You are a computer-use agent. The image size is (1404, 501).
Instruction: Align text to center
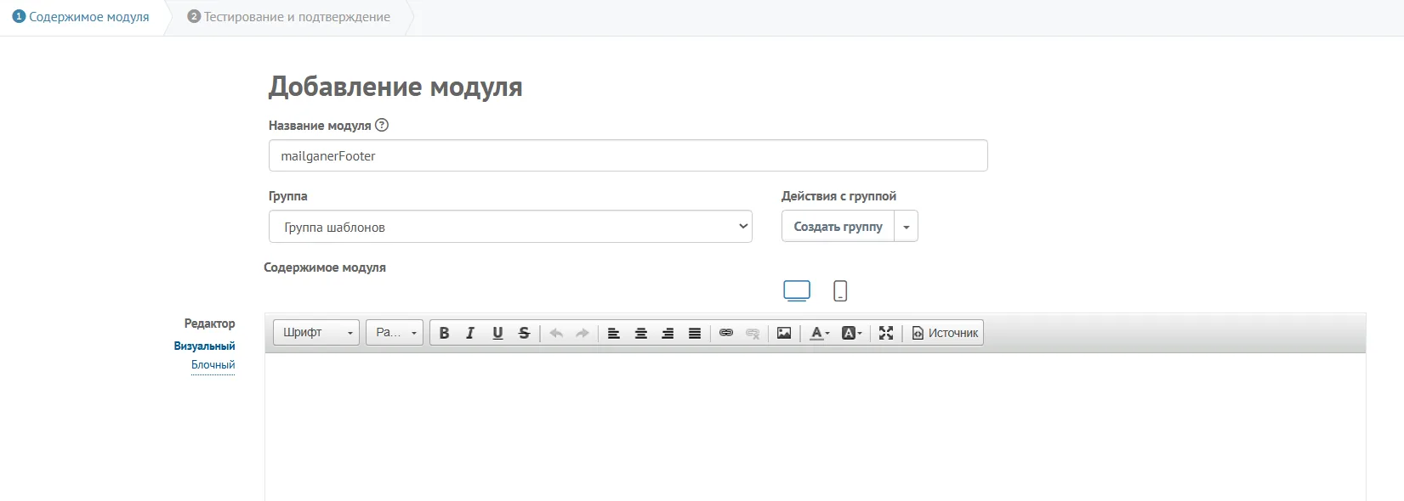coord(641,333)
